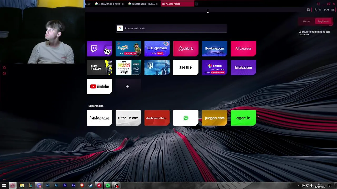Viewport: 337px width, 189px height.
Task: Open the Windows notification center
Action: pos(329,186)
